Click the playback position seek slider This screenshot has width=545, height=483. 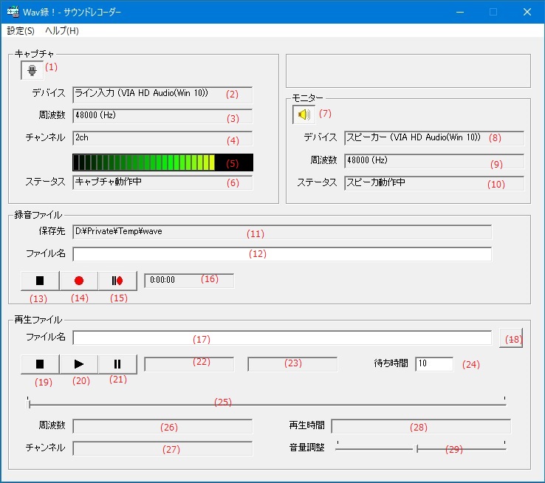pyautogui.click(x=267, y=403)
